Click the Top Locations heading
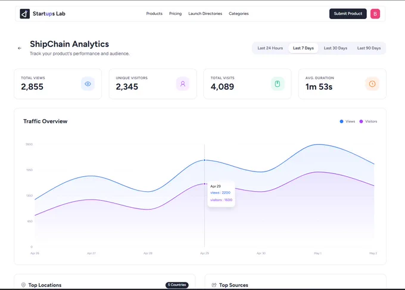 click(45, 285)
